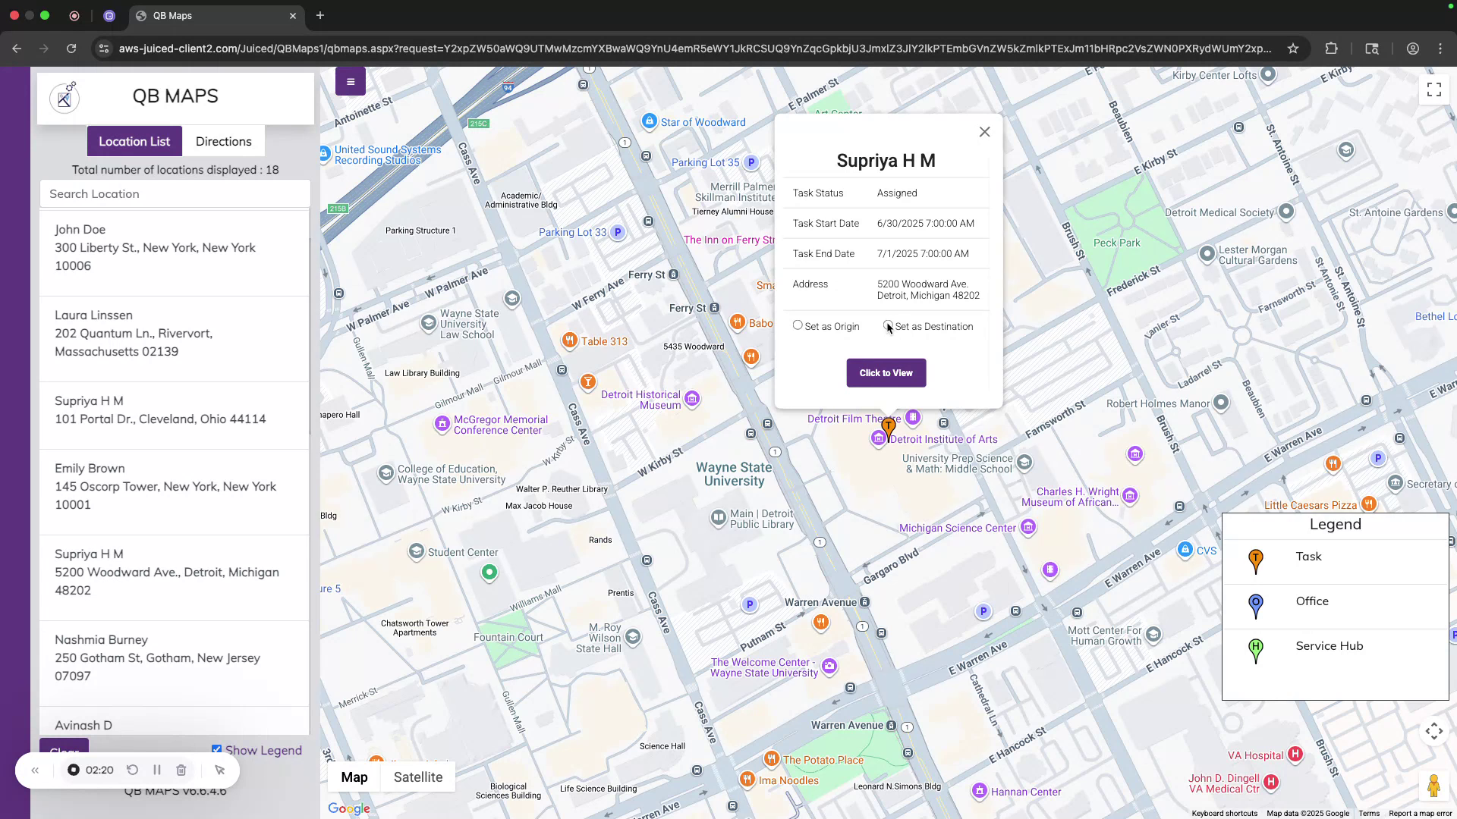Switch to Satellite map view
The image size is (1457, 819).
point(418,777)
